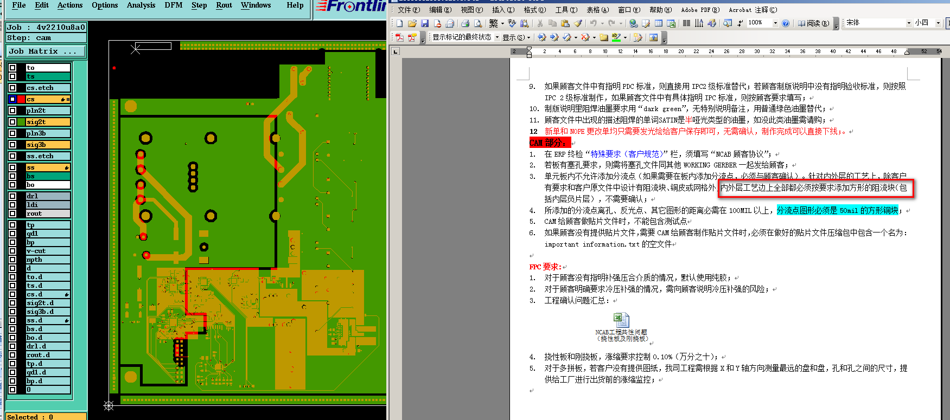Click the Open folder icon in Word
Image resolution: width=950 pixels, height=420 pixels.
tap(412, 23)
